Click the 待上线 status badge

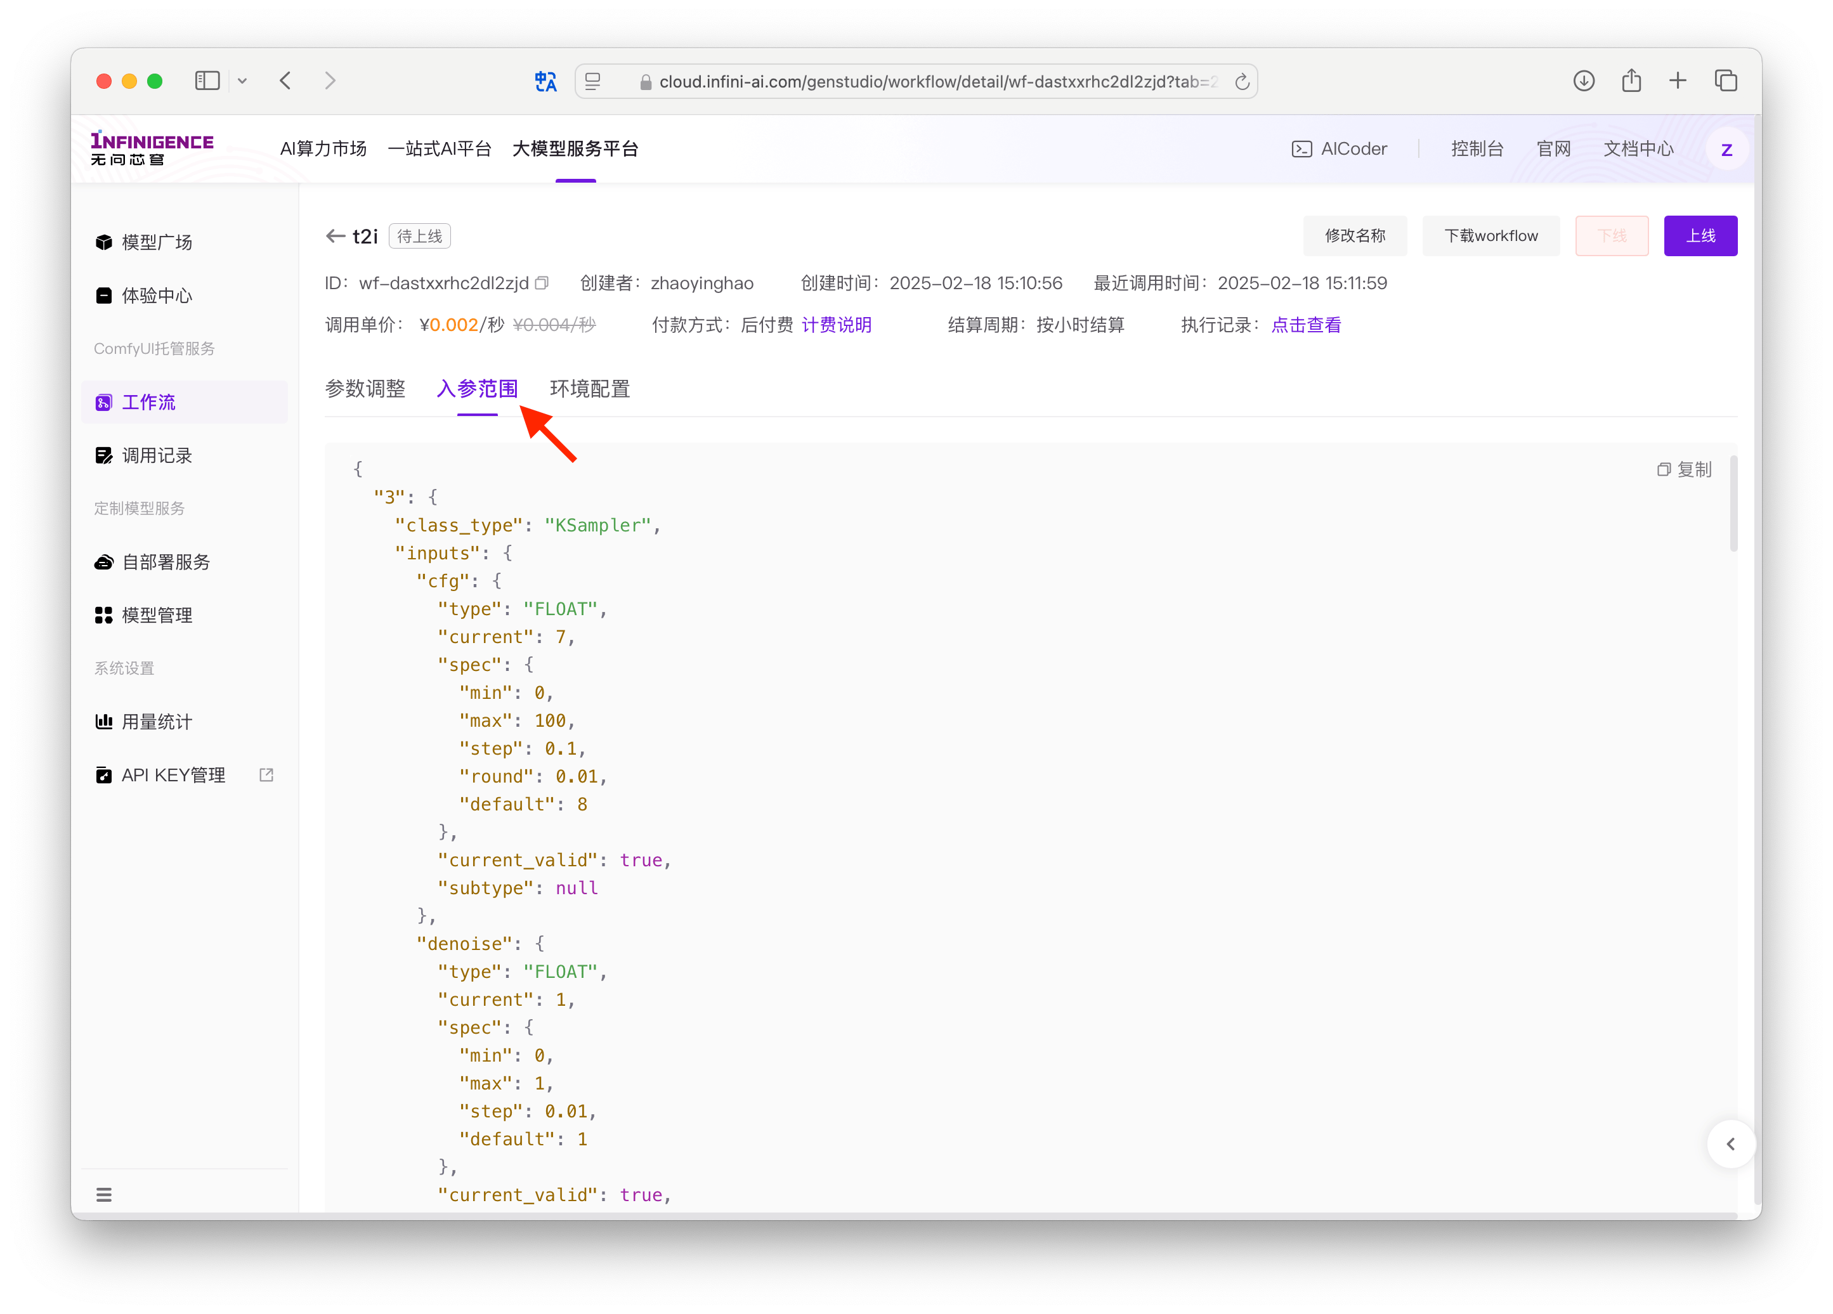tap(419, 236)
